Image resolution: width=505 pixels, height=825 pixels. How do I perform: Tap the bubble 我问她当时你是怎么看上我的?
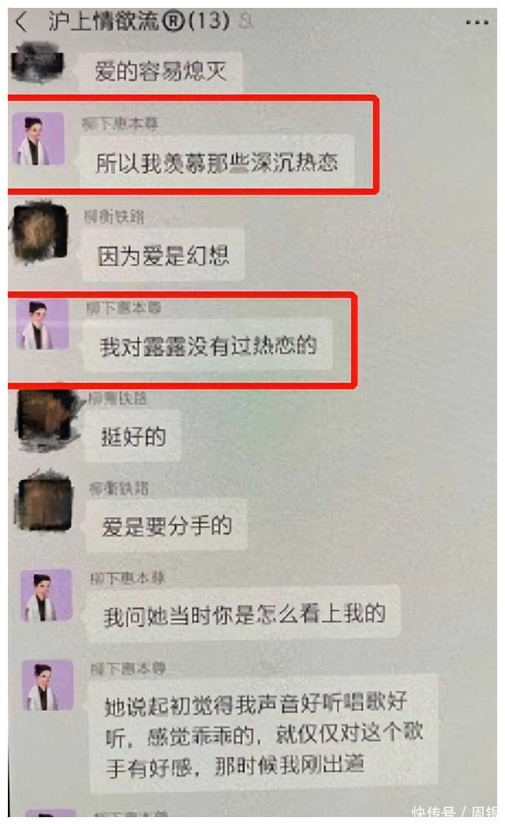pos(244,613)
